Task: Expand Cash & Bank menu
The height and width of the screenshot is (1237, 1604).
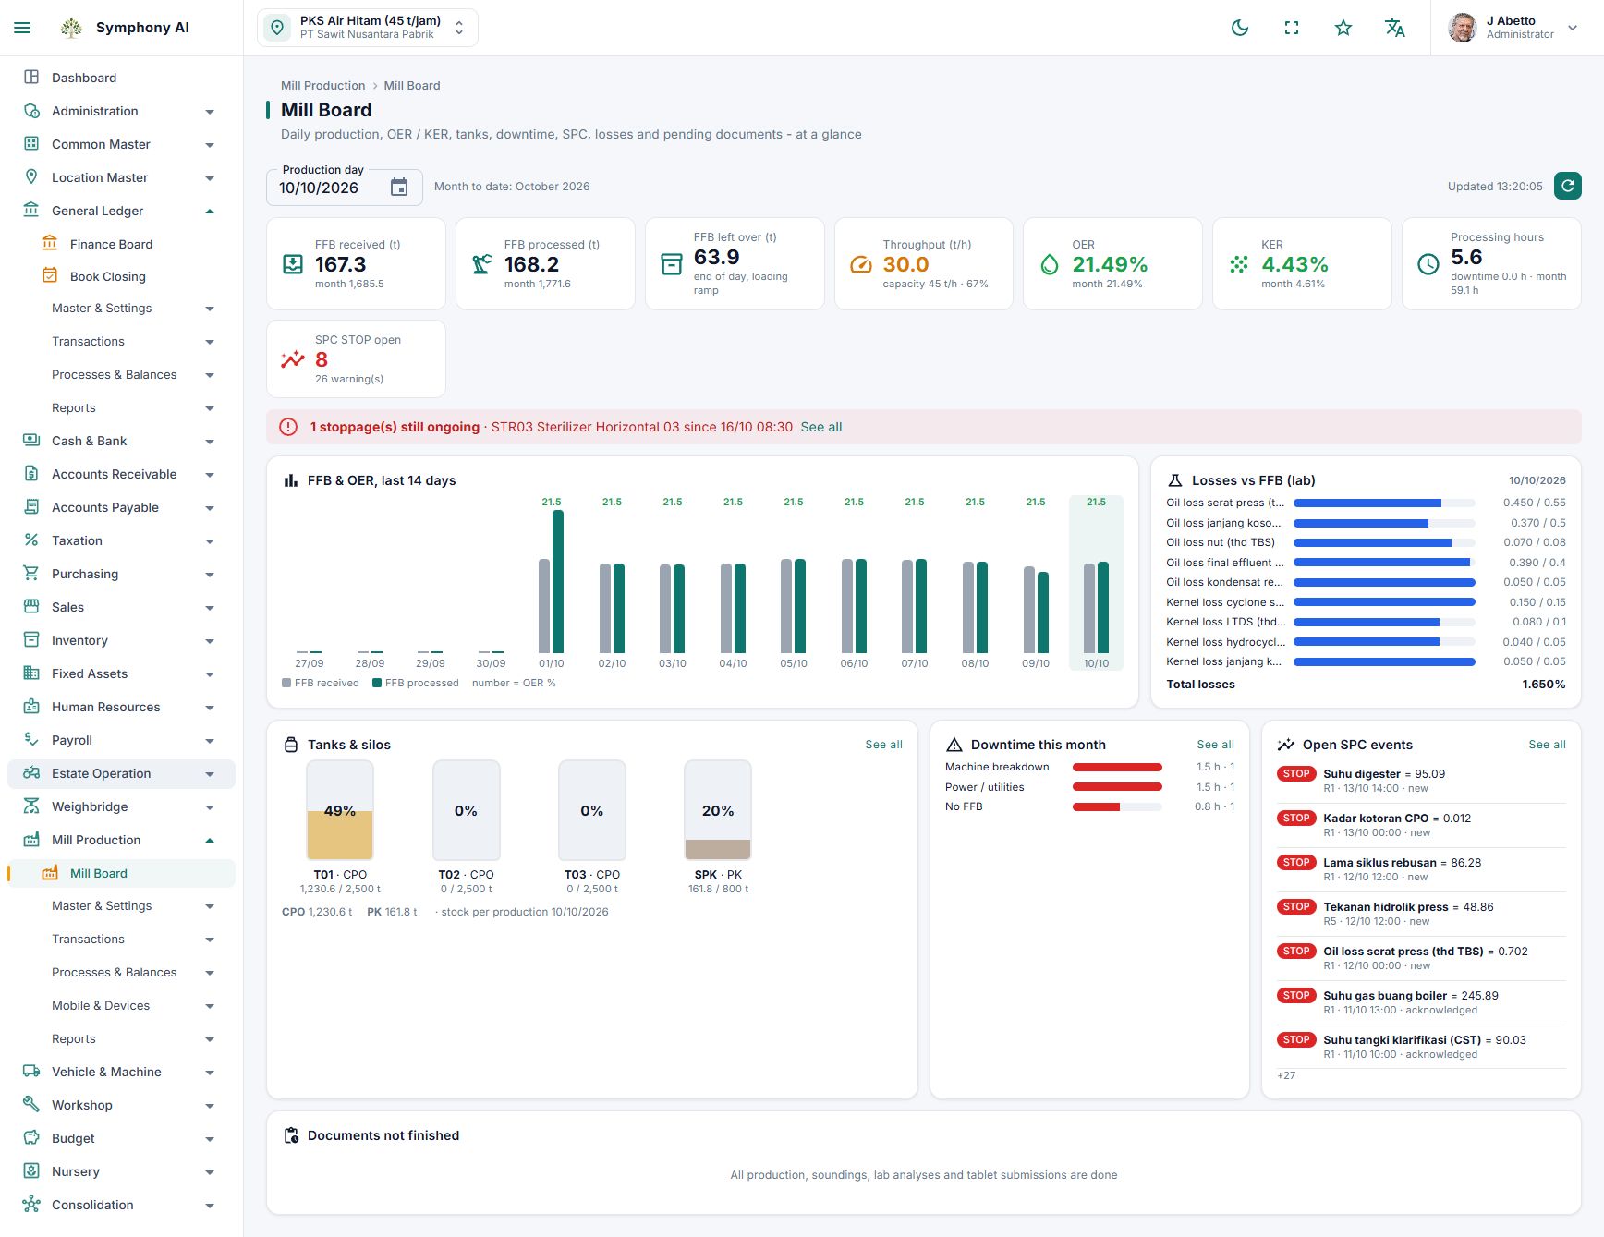Action: 121,441
